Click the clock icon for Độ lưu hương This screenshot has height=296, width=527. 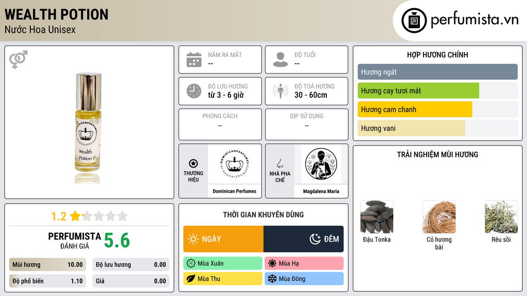(194, 91)
